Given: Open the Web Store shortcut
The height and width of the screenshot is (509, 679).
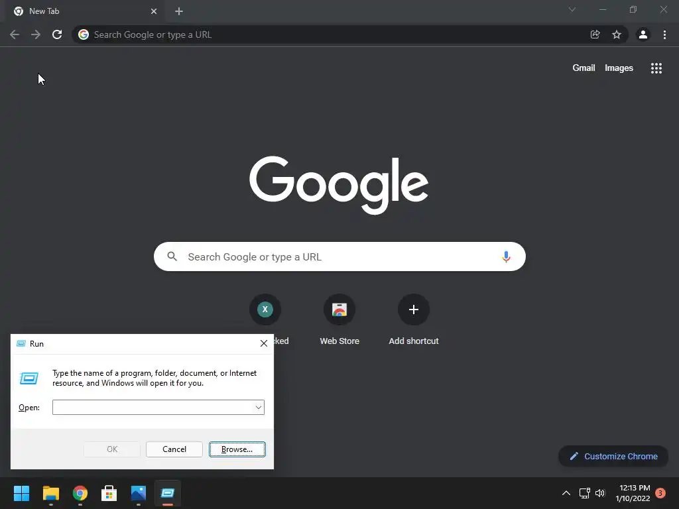Looking at the screenshot, I should pos(339,319).
